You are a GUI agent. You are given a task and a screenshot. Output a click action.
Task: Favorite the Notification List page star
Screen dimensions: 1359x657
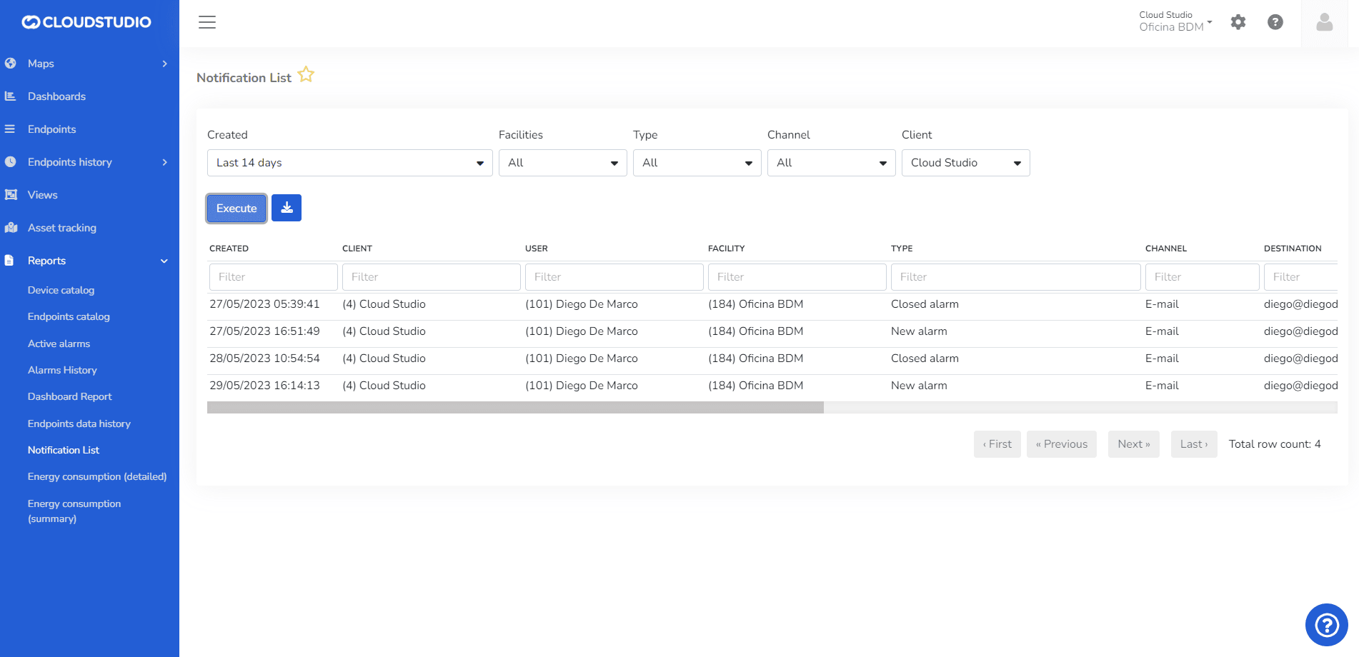306,74
